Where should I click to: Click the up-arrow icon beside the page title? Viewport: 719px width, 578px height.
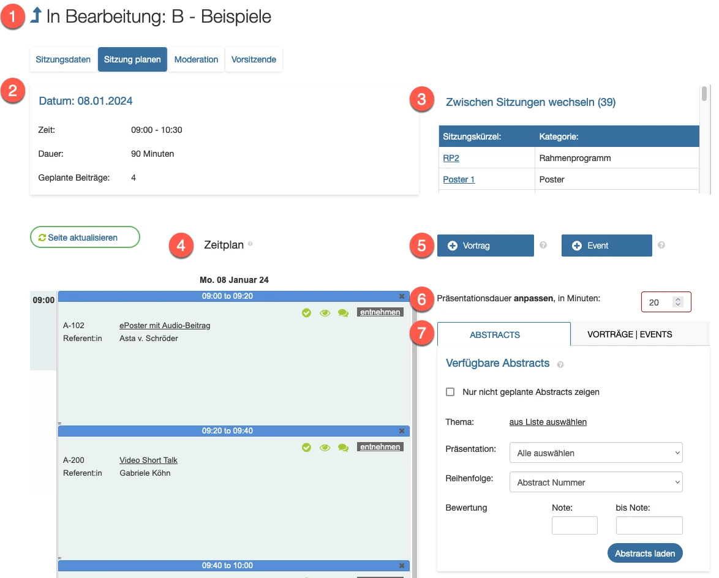pos(35,17)
